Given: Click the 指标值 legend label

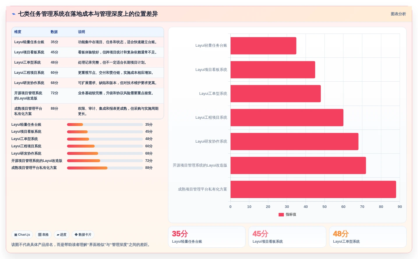Looking at the screenshot, I should [291, 214].
